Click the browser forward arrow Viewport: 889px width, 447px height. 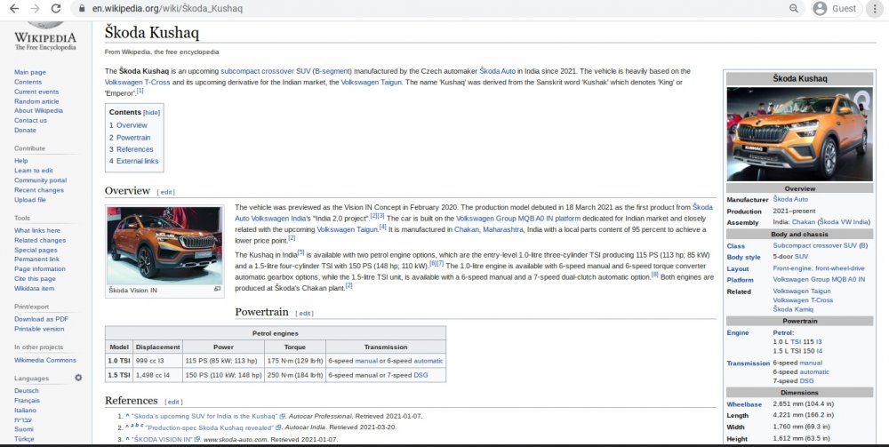tap(35, 9)
